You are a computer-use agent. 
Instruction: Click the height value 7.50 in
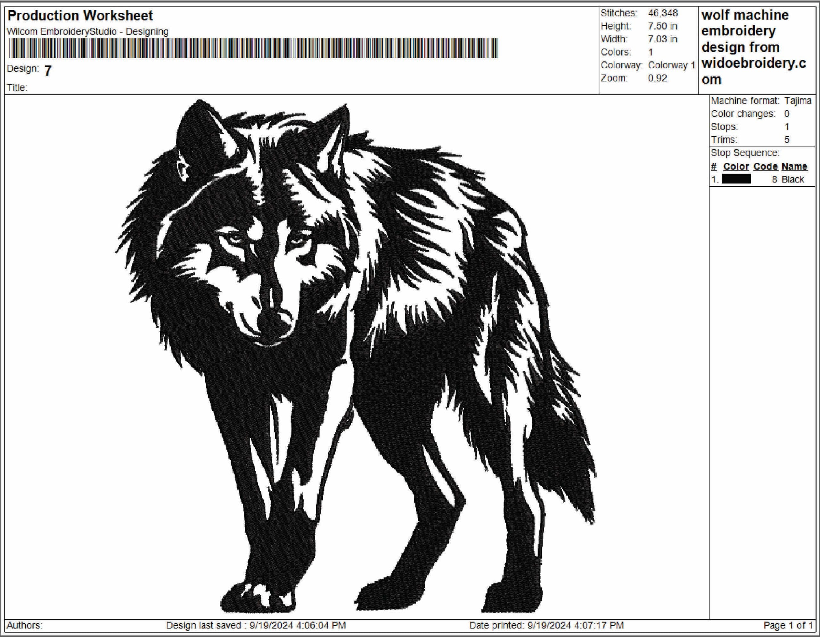click(662, 26)
